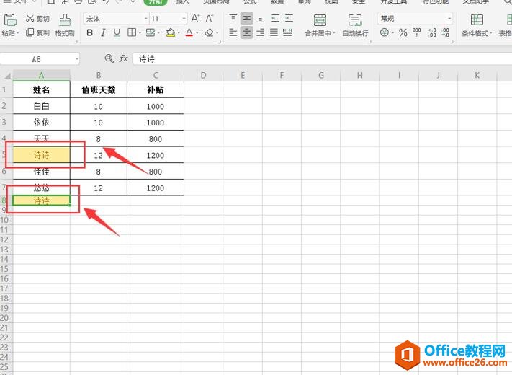
Task: Select the header cell 姓名
Action: pyautogui.click(x=42, y=89)
